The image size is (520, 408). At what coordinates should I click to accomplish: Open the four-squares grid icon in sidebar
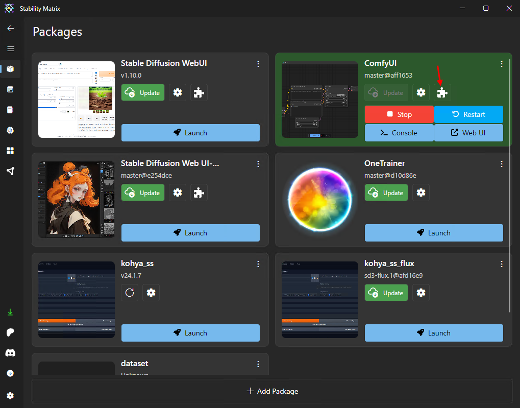pos(10,151)
